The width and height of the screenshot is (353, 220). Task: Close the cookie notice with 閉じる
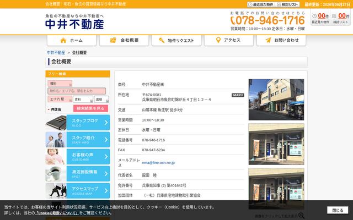point(338,210)
